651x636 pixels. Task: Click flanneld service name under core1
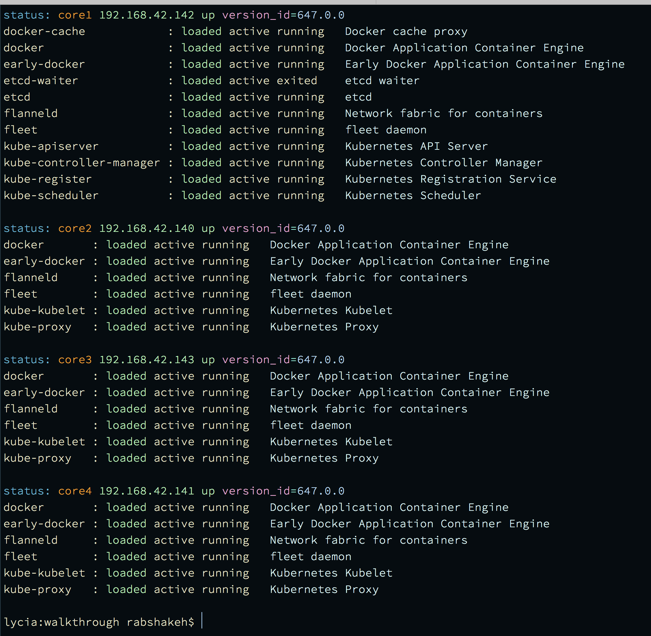[x=31, y=114]
